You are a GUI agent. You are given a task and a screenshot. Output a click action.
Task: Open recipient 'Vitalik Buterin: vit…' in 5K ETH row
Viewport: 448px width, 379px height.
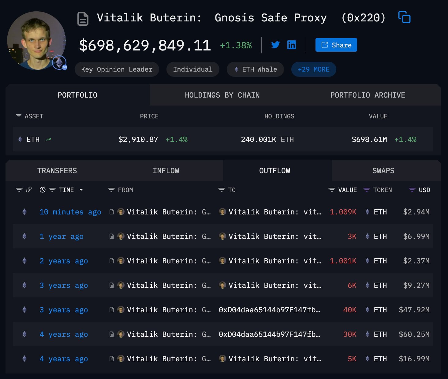coord(275,359)
